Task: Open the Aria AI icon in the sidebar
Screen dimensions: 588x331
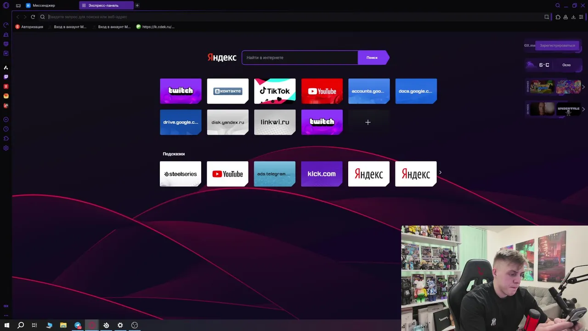Action: 6,68
